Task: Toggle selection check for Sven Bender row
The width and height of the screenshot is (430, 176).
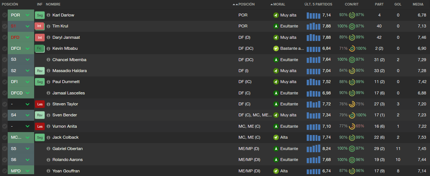Action: click(x=4, y=115)
